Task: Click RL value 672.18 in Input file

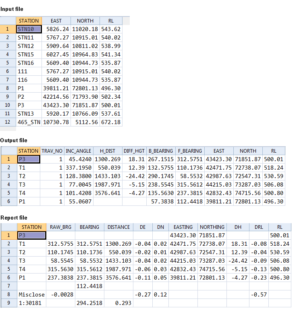Action: 111,122
